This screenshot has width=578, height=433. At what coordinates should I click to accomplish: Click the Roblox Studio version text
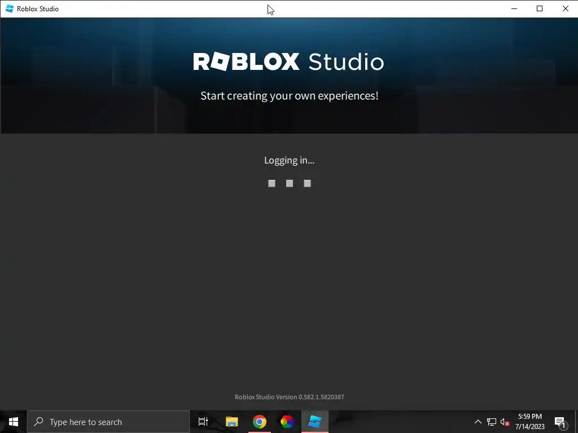[290, 397]
